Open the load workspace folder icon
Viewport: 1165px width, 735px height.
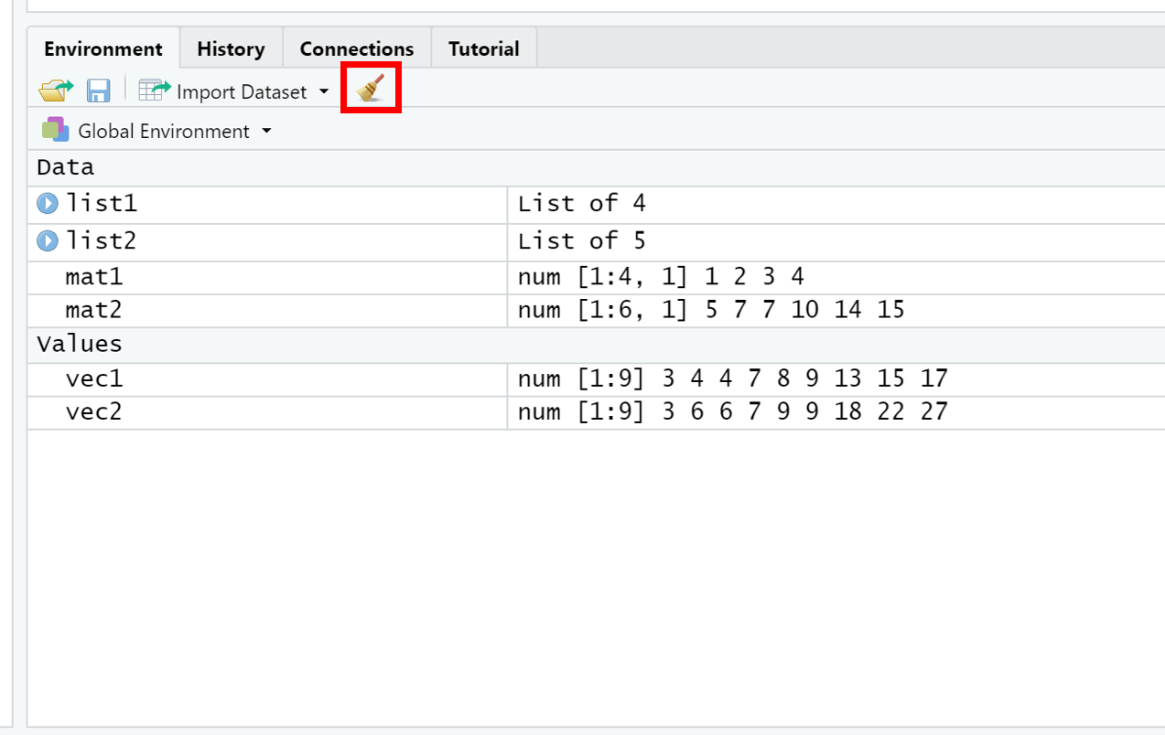[x=56, y=91]
